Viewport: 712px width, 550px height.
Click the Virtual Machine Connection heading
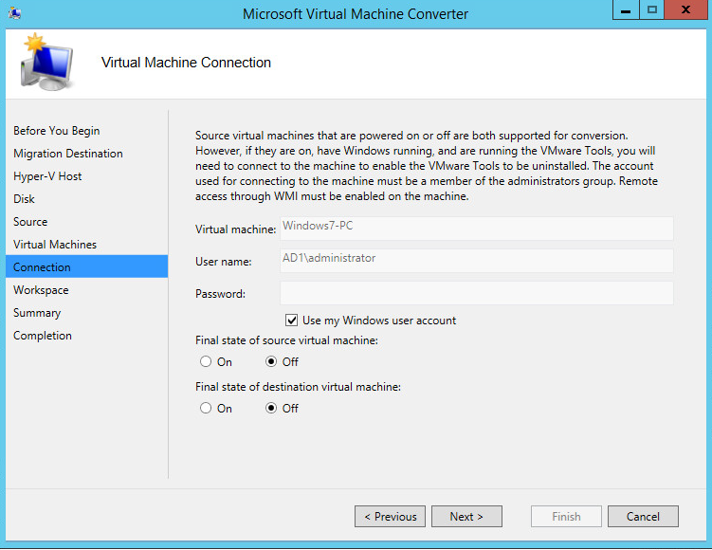(x=186, y=63)
